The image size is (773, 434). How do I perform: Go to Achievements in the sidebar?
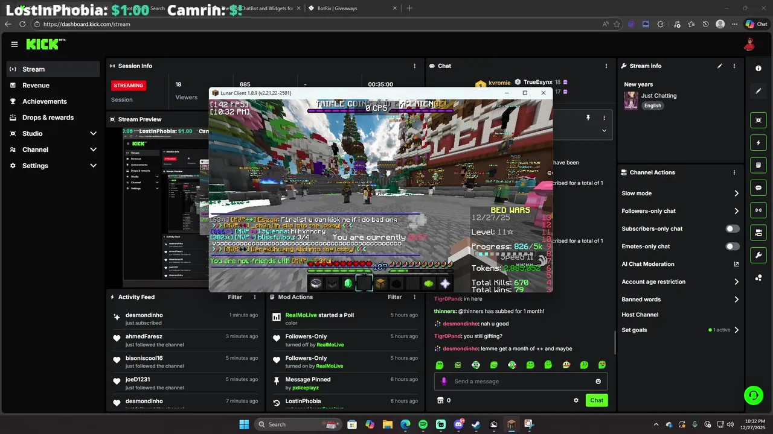click(53, 101)
